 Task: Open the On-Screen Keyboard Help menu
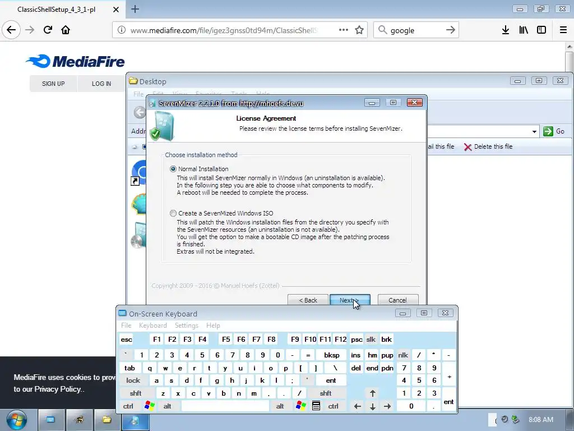pyautogui.click(x=213, y=325)
